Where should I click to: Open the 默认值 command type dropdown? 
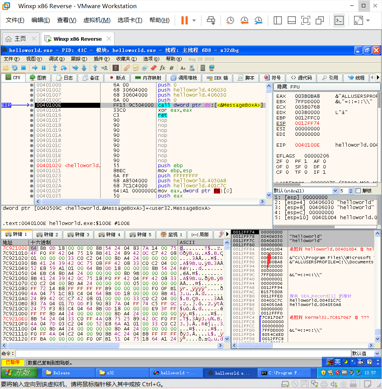coord(377,353)
